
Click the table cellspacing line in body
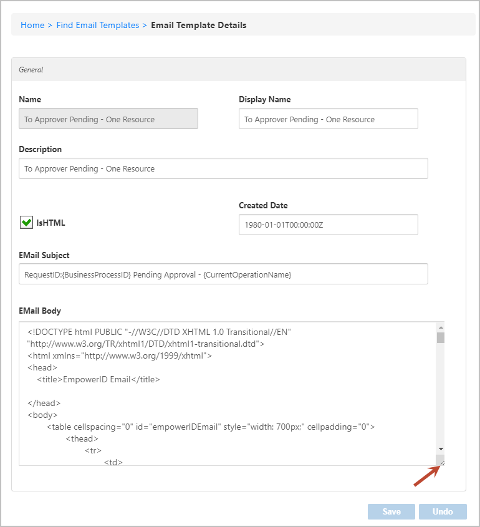(209, 427)
